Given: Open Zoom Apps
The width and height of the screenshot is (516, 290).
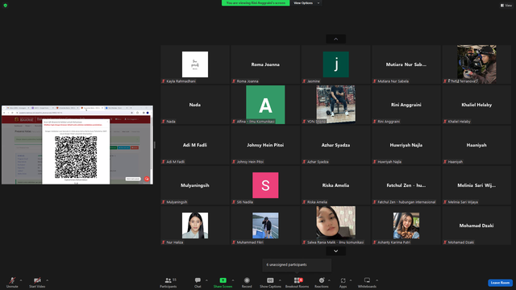Looking at the screenshot, I should [x=343, y=282].
